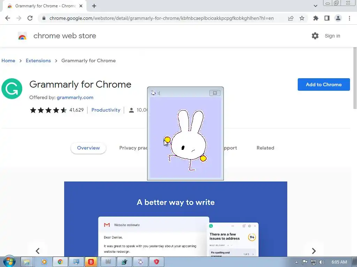Go back with the browser back arrow
The width and height of the screenshot is (357, 267).
point(8,18)
